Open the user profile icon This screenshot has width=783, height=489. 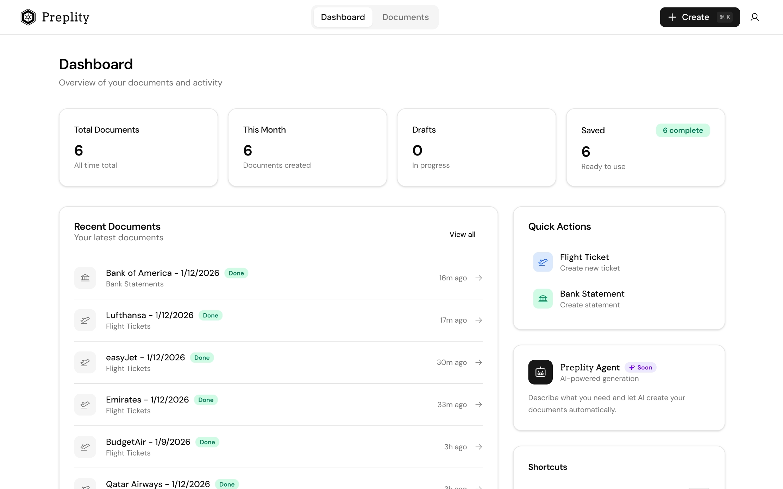click(x=755, y=17)
